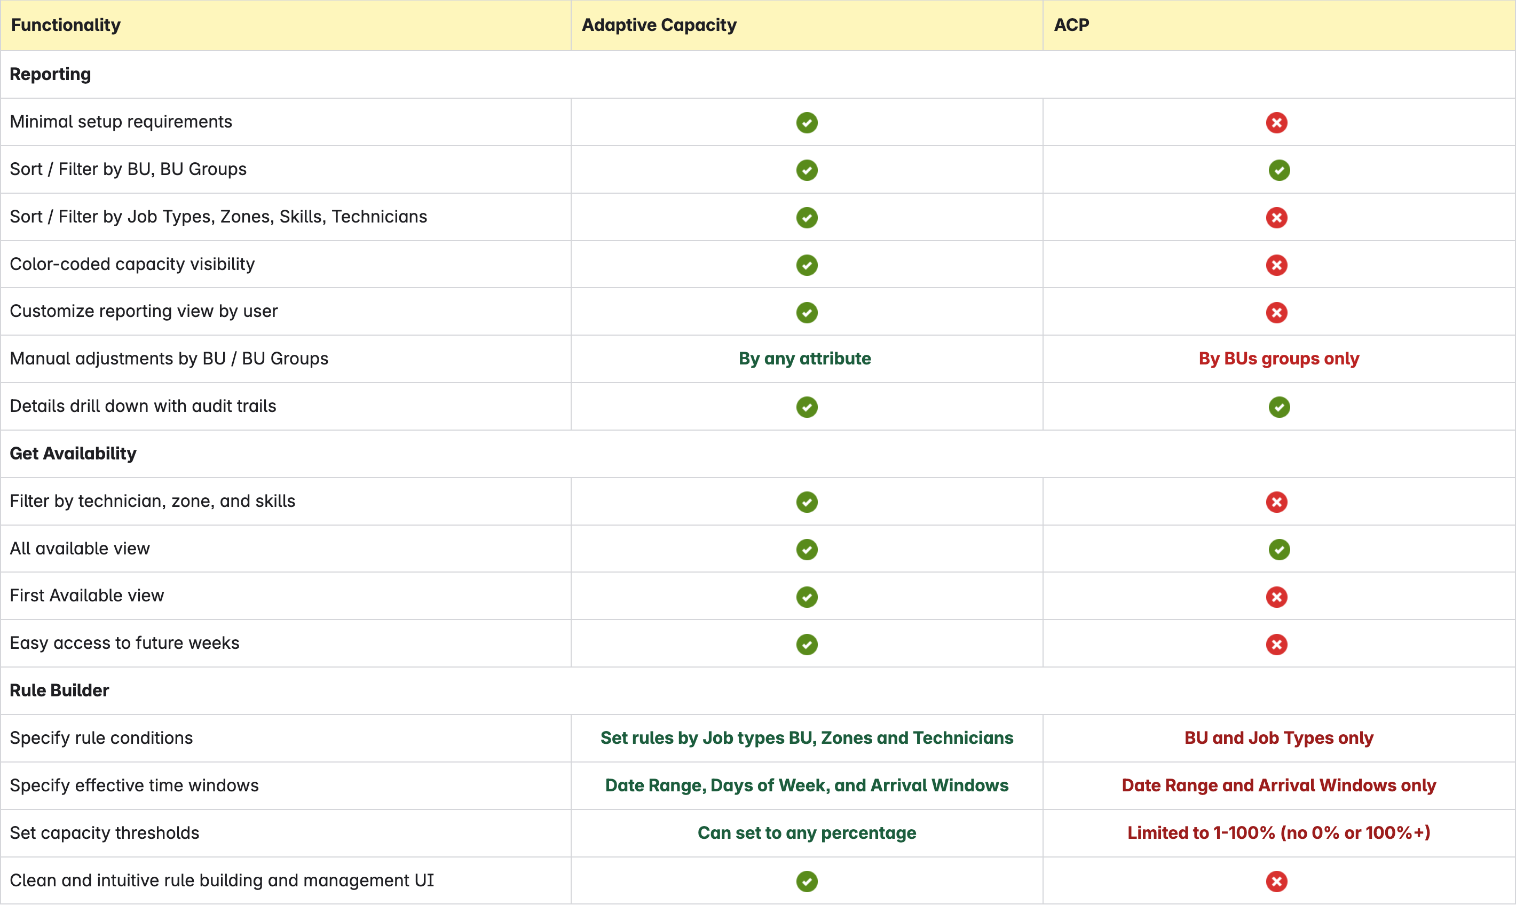Click ACP green check for Details drill down
The height and width of the screenshot is (905, 1516).
coord(1278,407)
